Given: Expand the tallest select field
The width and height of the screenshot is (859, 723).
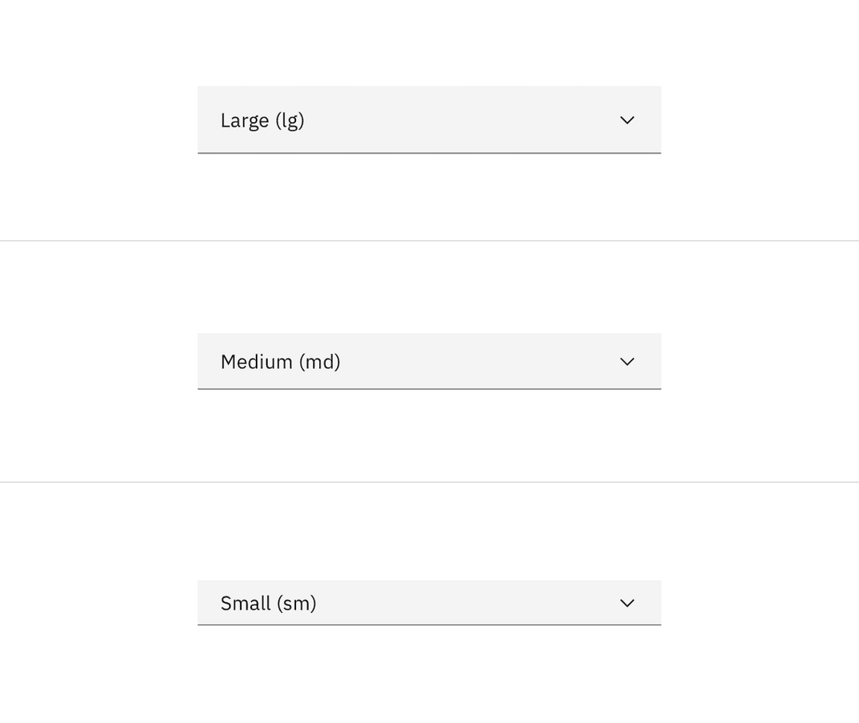Looking at the screenshot, I should pyautogui.click(x=429, y=119).
